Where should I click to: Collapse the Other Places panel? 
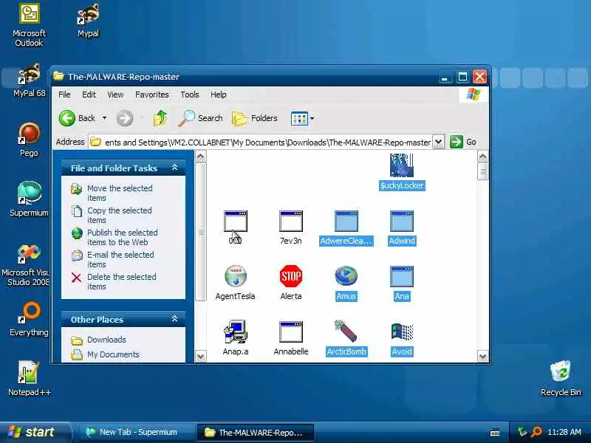point(174,319)
